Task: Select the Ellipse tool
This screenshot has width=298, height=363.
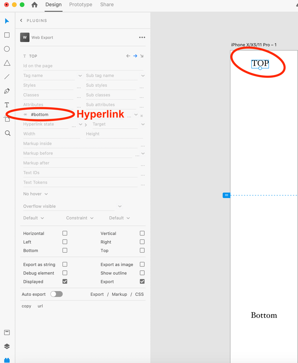Action: [x=7, y=49]
